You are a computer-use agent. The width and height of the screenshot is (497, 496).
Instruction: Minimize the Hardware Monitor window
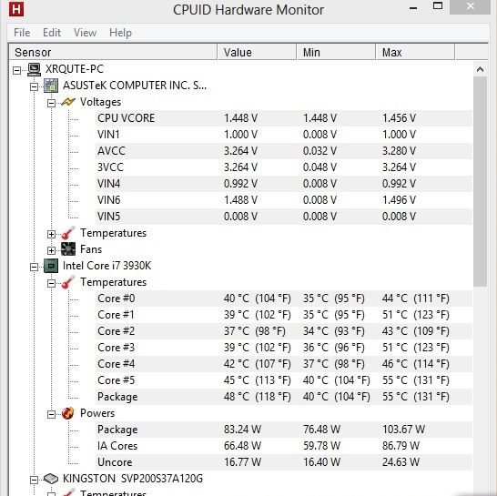tap(413, 8)
